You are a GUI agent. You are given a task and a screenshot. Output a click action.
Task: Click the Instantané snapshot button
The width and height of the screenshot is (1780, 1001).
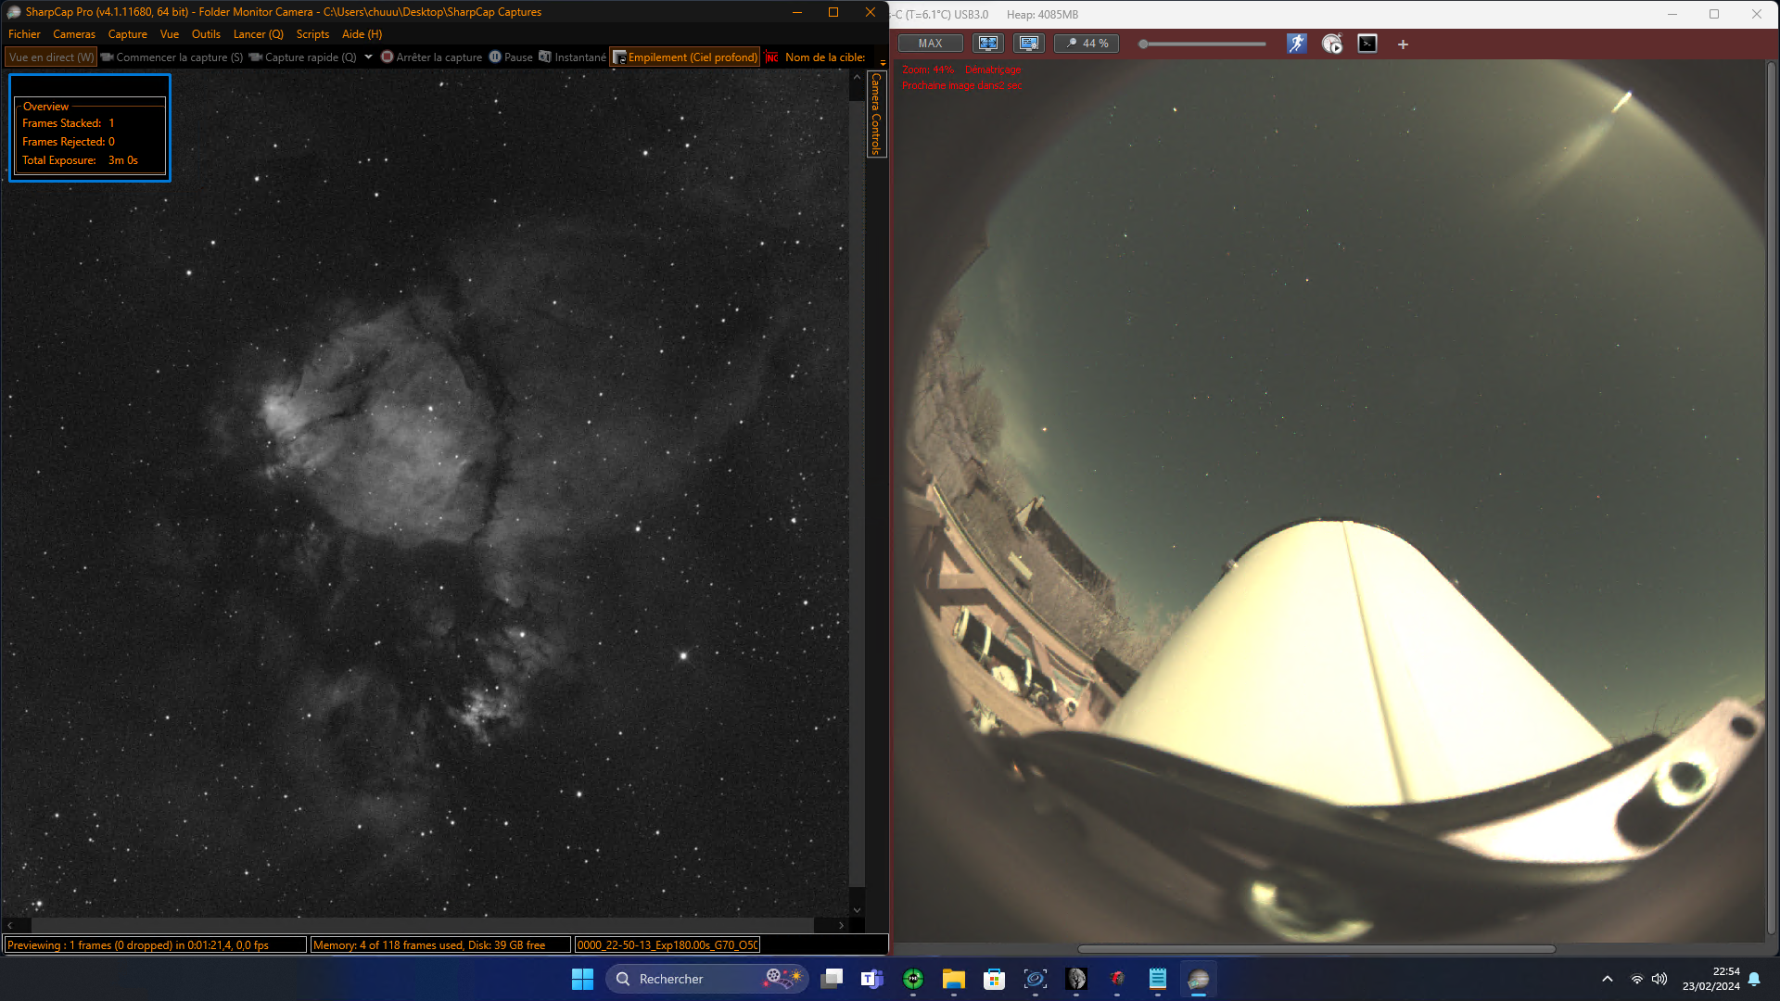572,57
